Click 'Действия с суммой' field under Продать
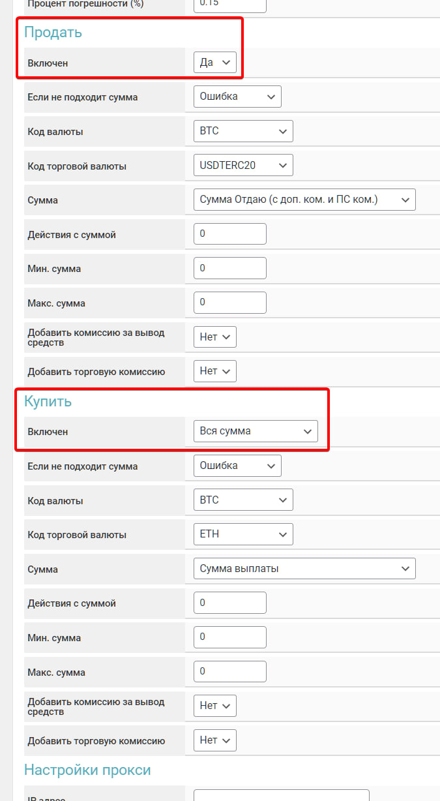 tap(230, 234)
